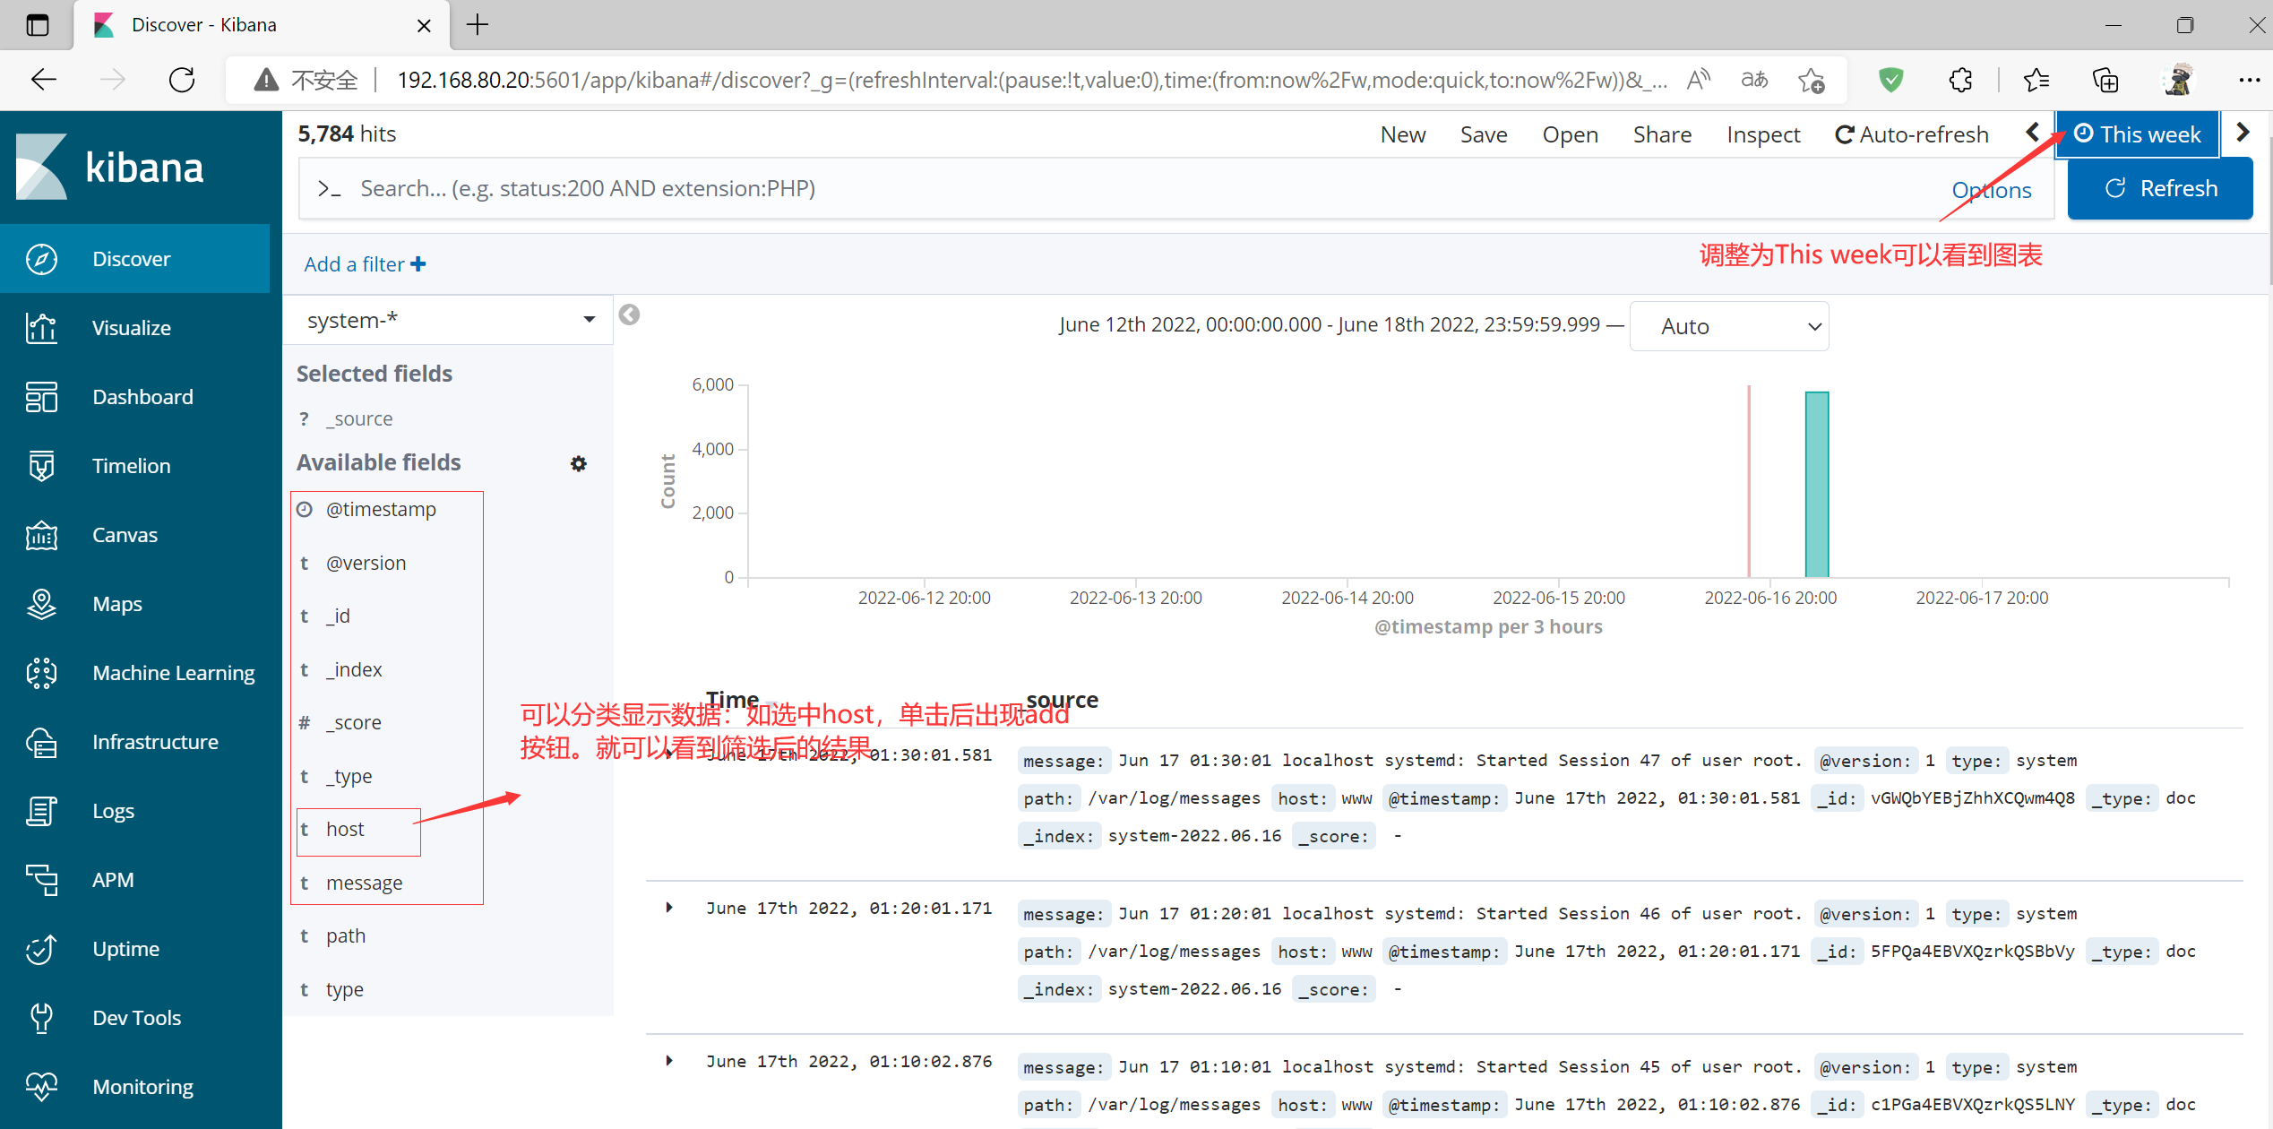Click New in the top menu
2273x1129 pixels.
click(x=1402, y=134)
